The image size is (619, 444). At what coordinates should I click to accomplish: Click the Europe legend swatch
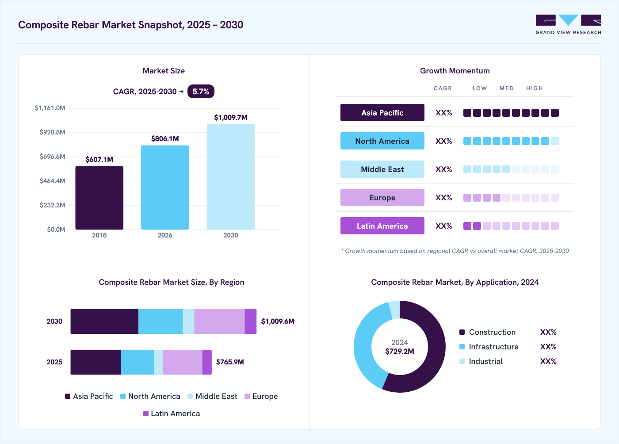247,396
